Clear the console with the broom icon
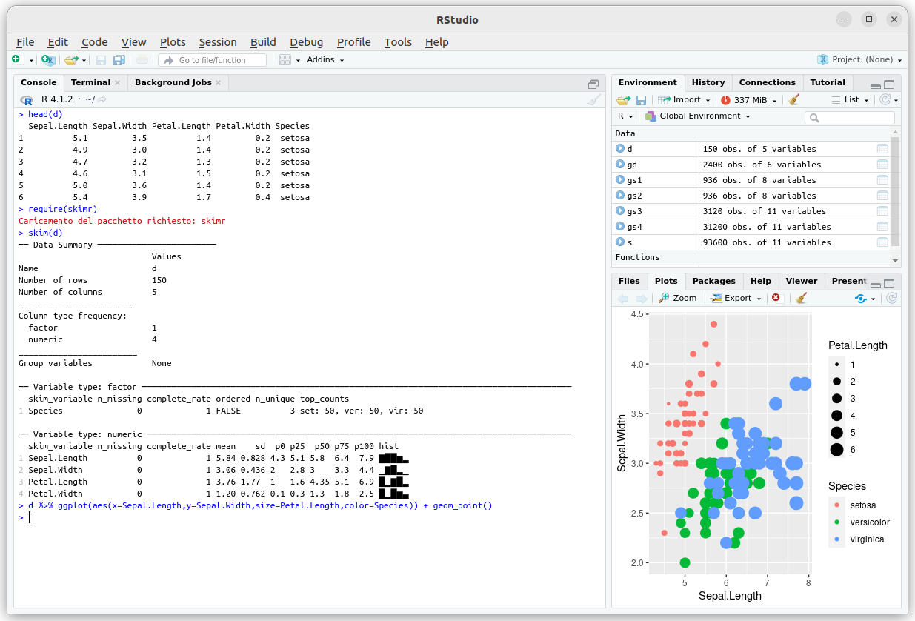Screen dimensions: 915x621 tap(594, 99)
